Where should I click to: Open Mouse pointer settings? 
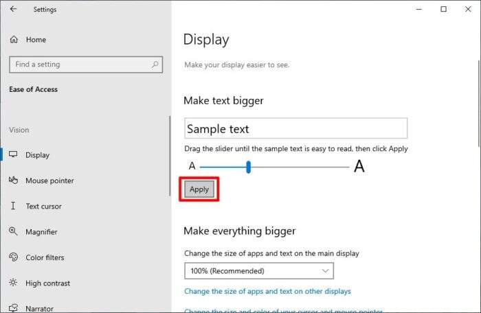49,181
